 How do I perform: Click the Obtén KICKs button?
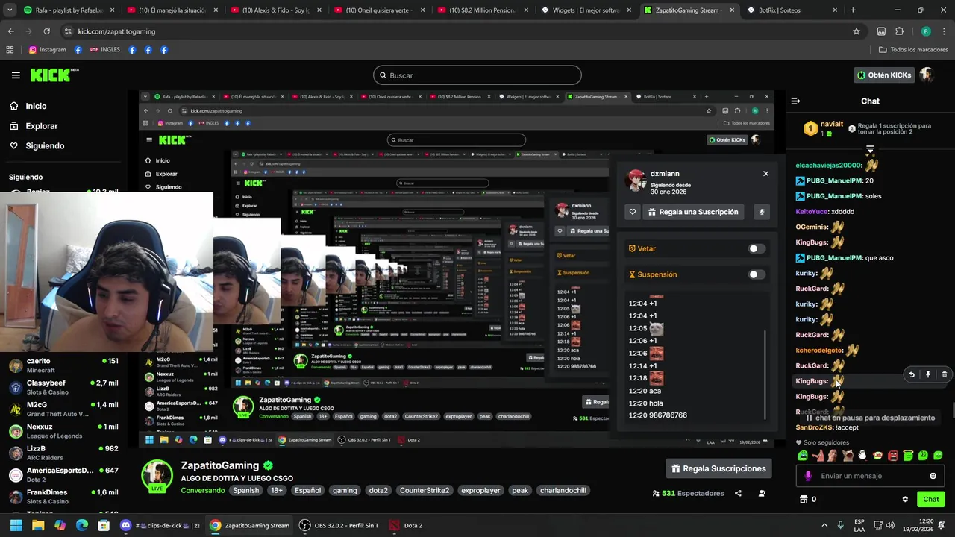coord(885,75)
